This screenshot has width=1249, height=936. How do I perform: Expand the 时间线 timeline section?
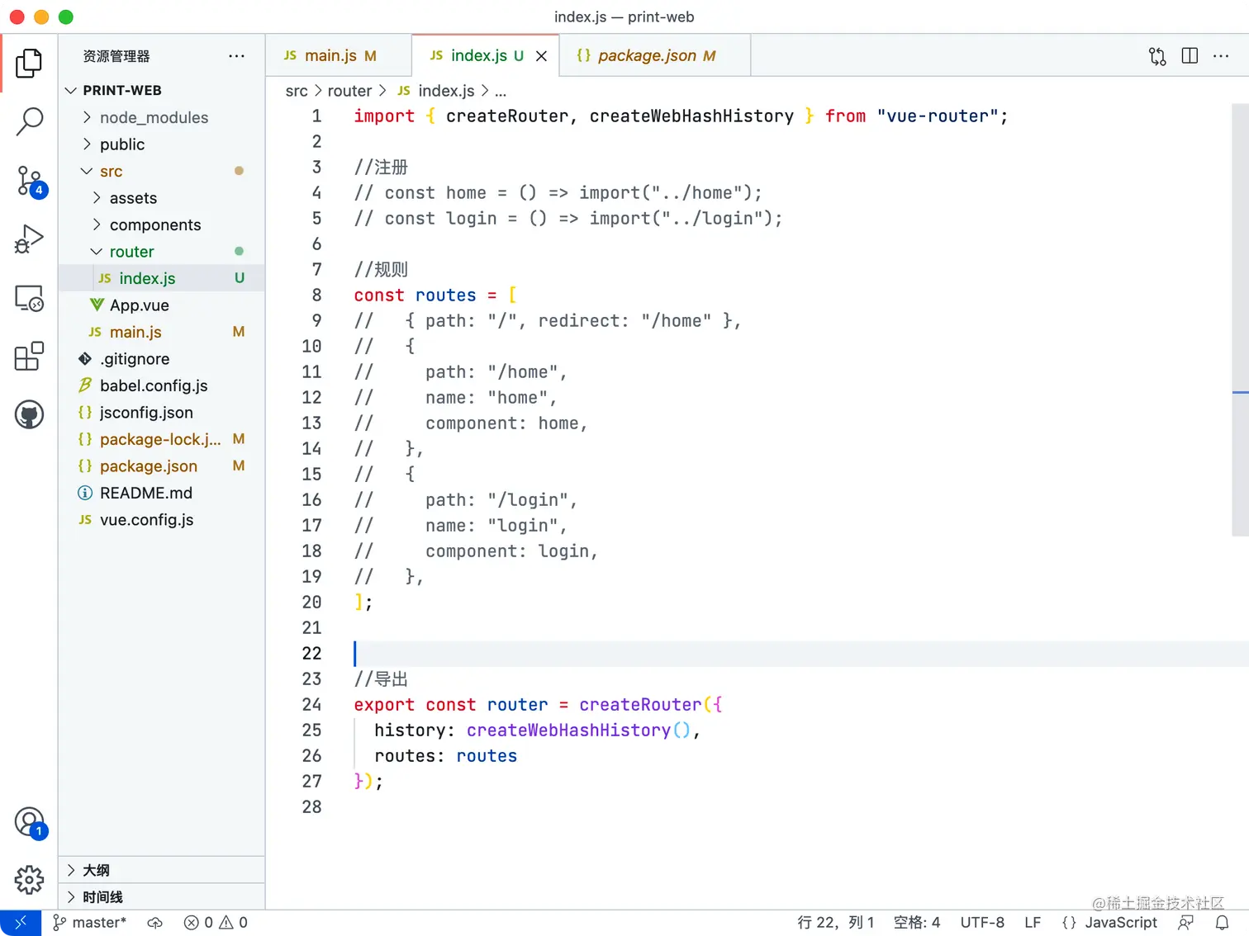point(162,897)
